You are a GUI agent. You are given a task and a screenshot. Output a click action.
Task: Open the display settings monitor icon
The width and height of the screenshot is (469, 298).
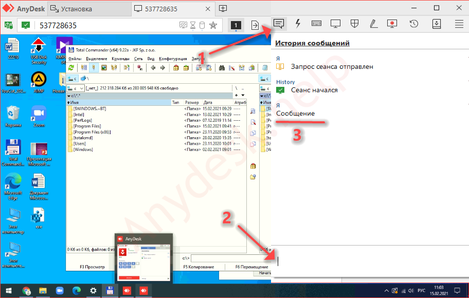point(335,24)
